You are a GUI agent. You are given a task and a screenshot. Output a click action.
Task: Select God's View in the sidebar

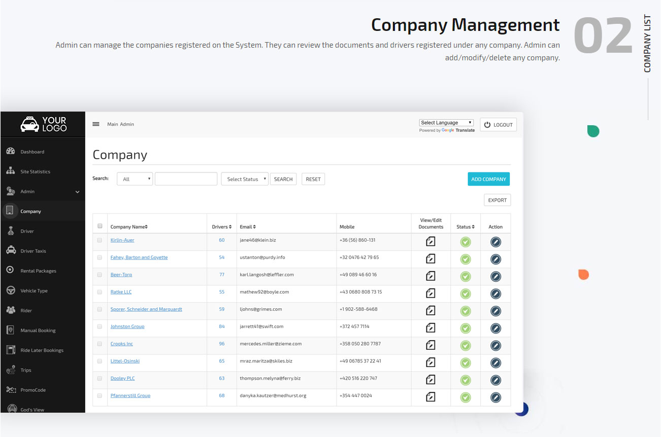[x=31, y=409]
